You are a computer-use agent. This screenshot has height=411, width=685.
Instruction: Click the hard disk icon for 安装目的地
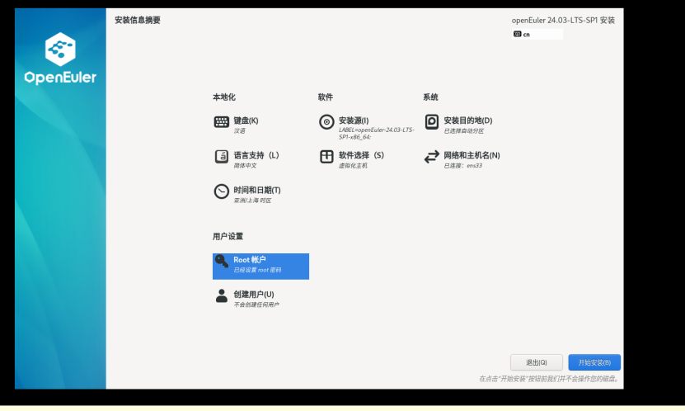tap(432, 122)
